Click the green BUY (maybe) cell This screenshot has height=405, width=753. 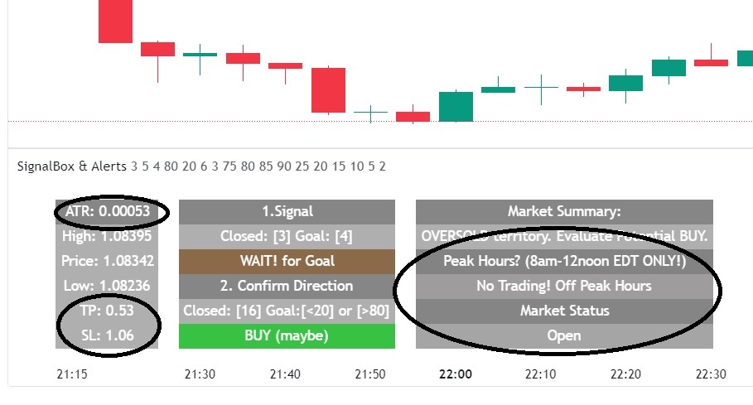[x=287, y=335]
